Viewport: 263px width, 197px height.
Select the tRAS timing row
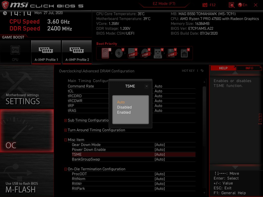[x=131, y=111]
